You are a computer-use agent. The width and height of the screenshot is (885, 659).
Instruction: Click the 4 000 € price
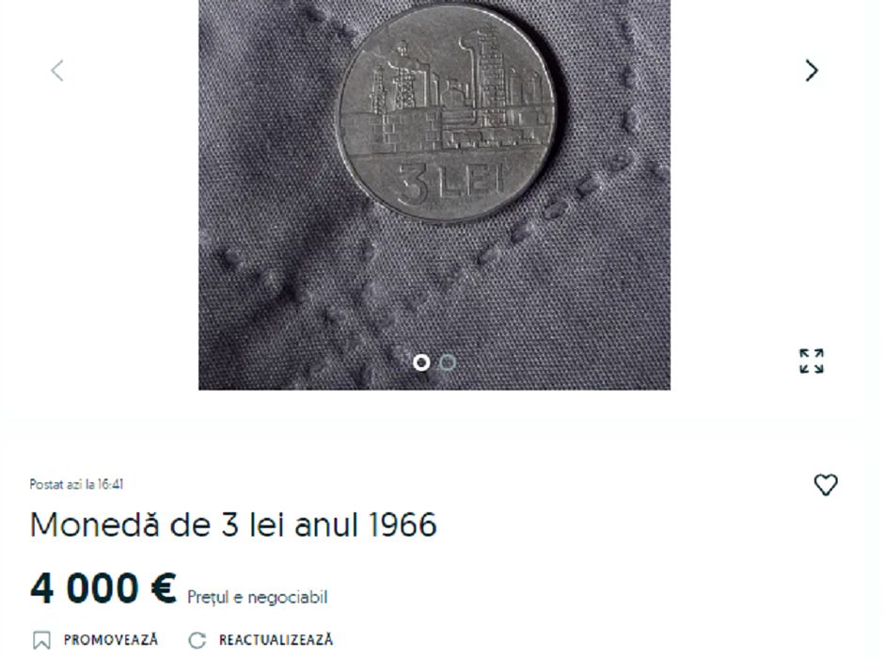[103, 588]
